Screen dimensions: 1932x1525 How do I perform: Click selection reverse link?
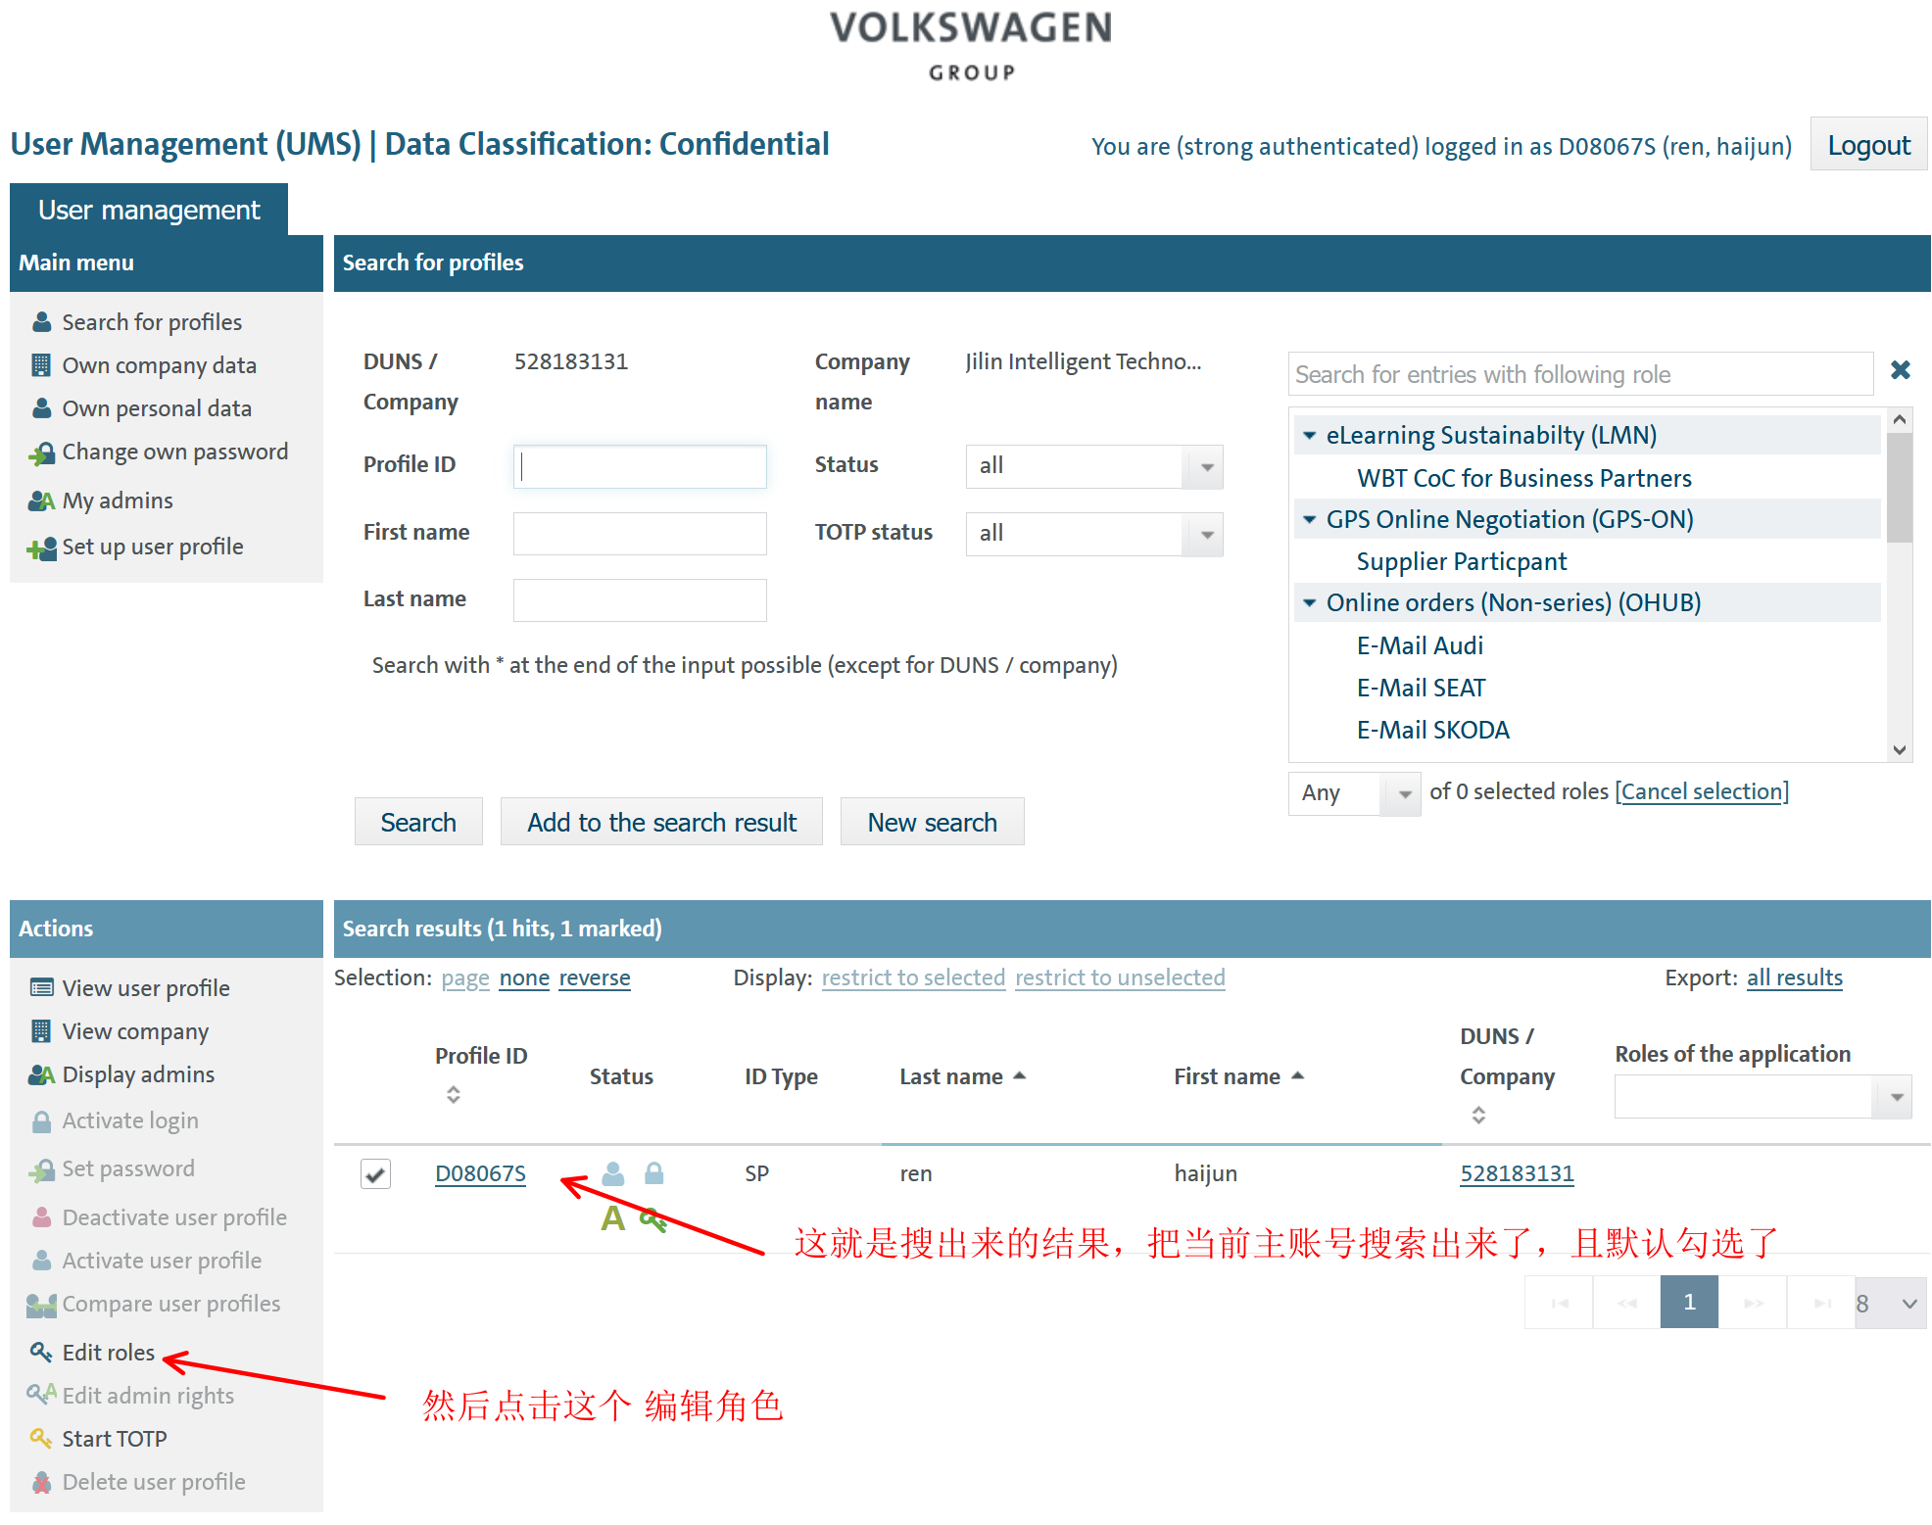pyautogui.click(x=595, y=977)
